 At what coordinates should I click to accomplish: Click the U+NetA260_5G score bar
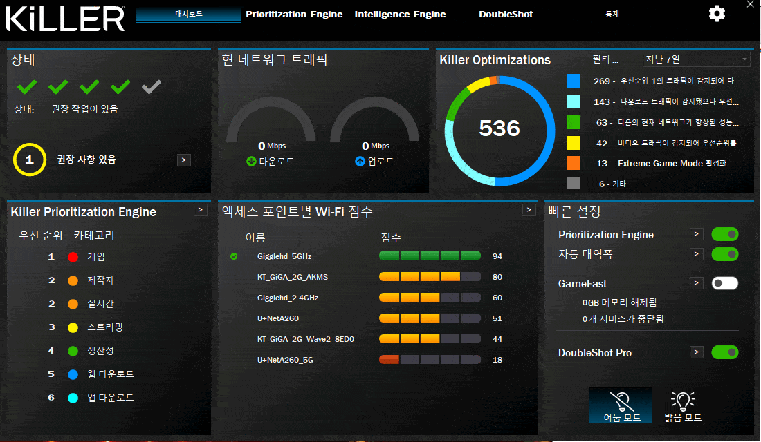430,360
